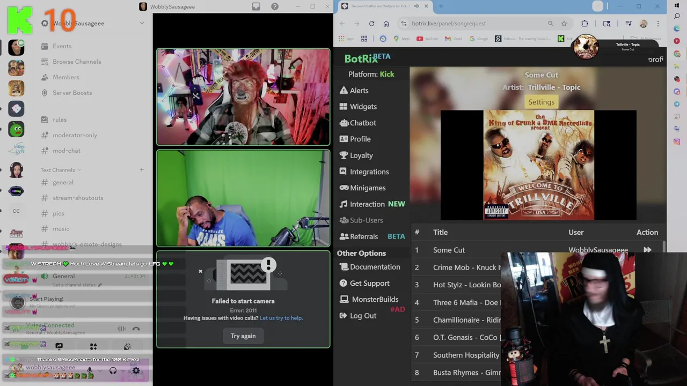
Task: Toggle Discord microphone mute
Action: tap(90, 370)
